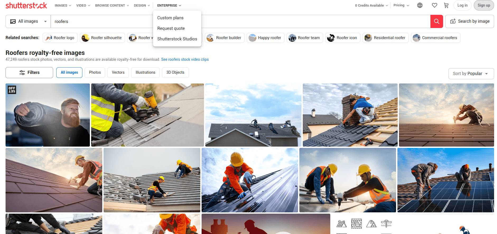The height and width of the screenshot is (234, 497).
Task: Expand the Images menu
Action: pyautogui.click(x=63, y=5)
